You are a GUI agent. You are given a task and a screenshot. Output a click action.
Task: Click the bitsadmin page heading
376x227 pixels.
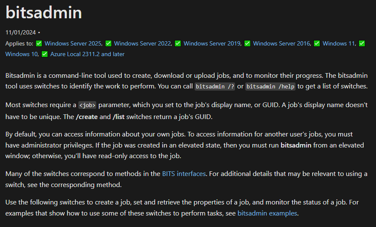pos(43,12)
